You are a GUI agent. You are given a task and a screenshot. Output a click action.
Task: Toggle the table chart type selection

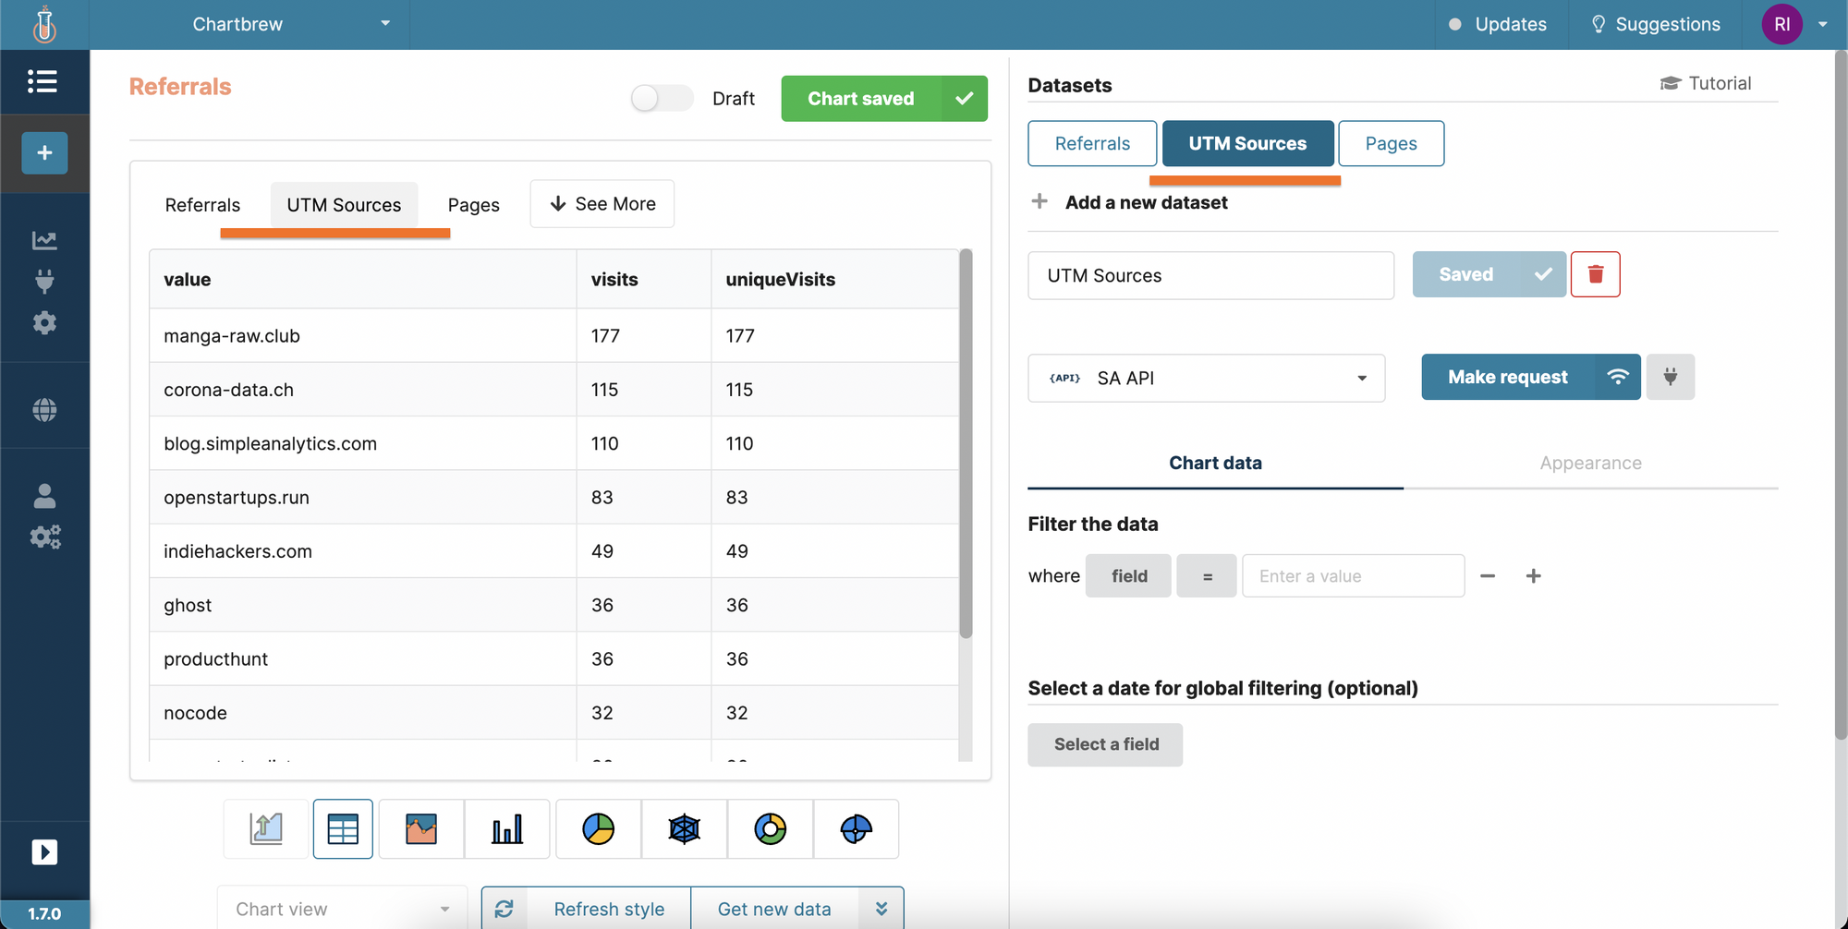tap(343, 829)
